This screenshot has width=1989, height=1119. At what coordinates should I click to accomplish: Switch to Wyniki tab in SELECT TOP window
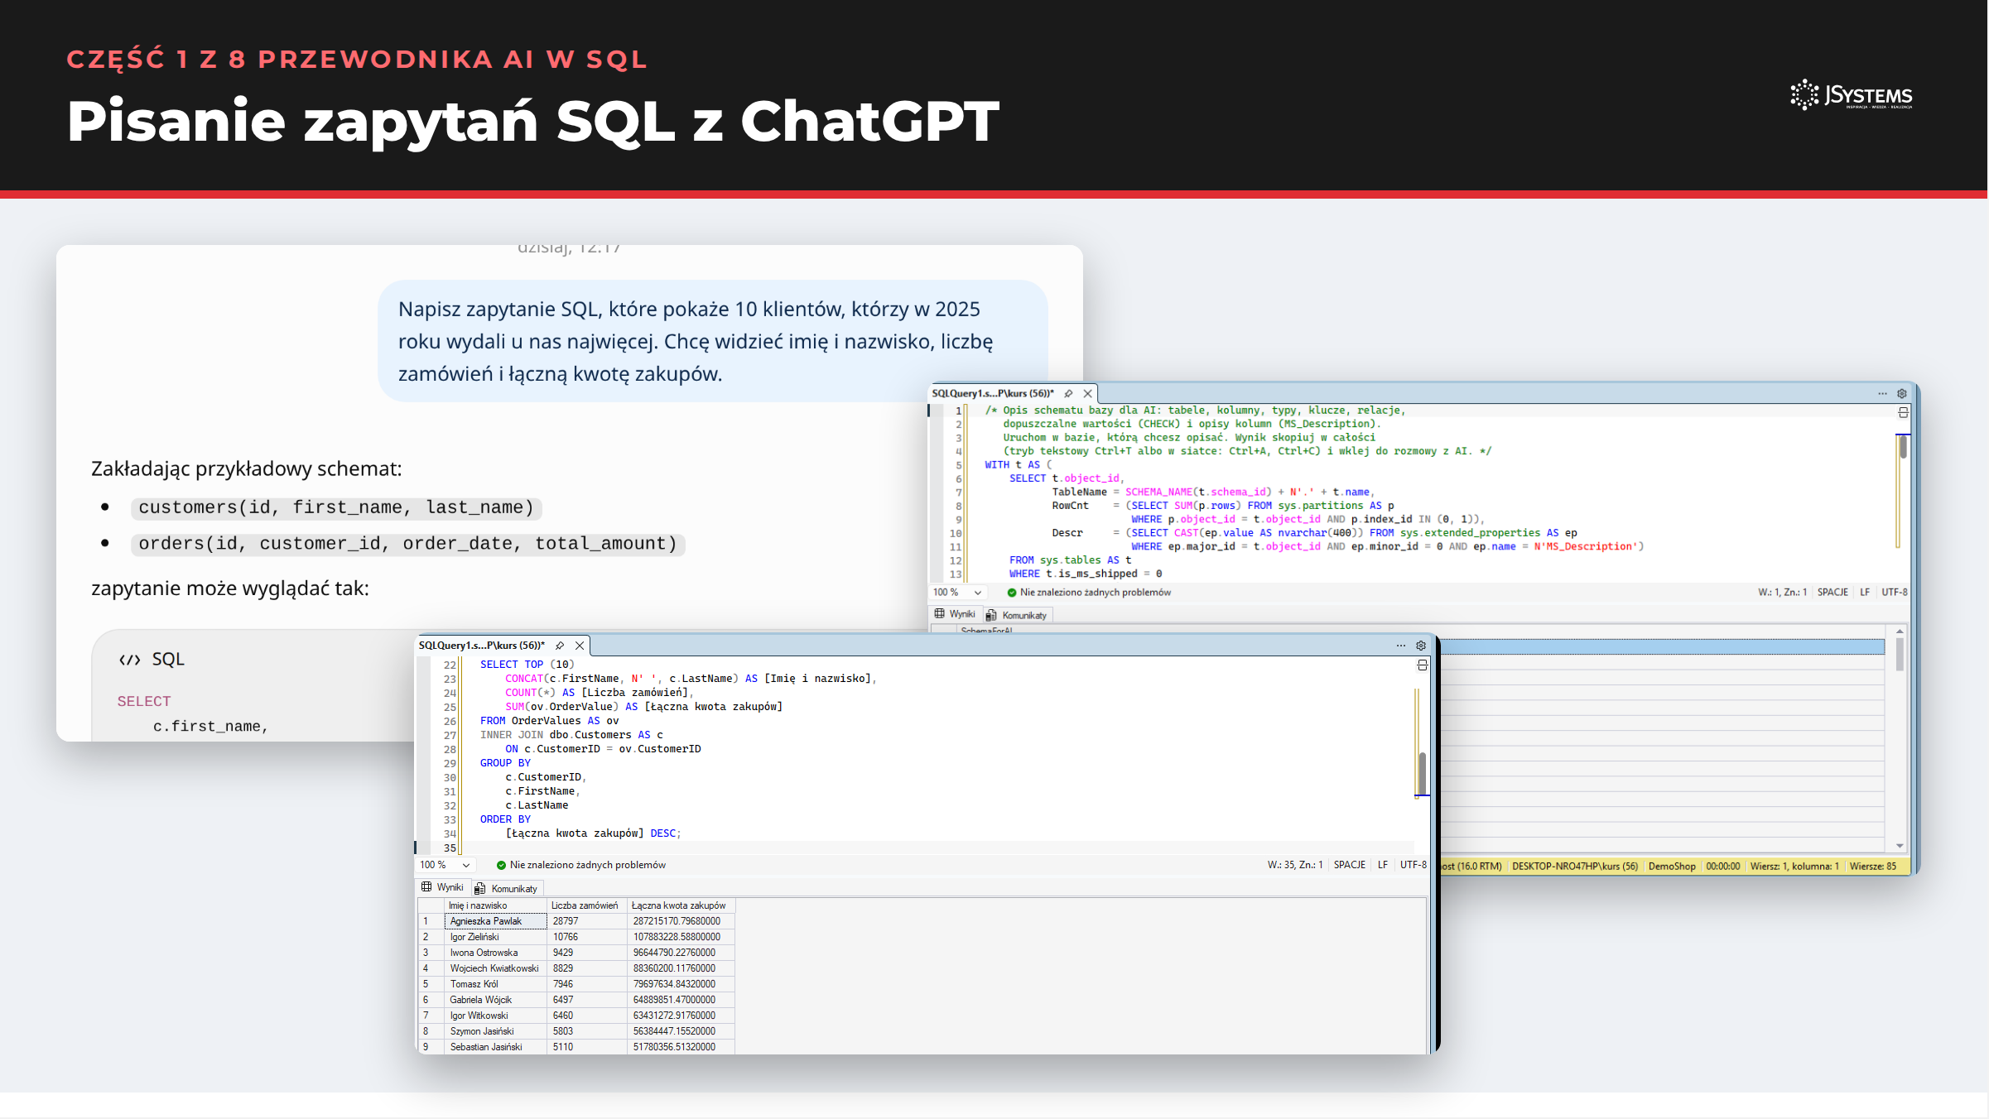tap(443, 888)
